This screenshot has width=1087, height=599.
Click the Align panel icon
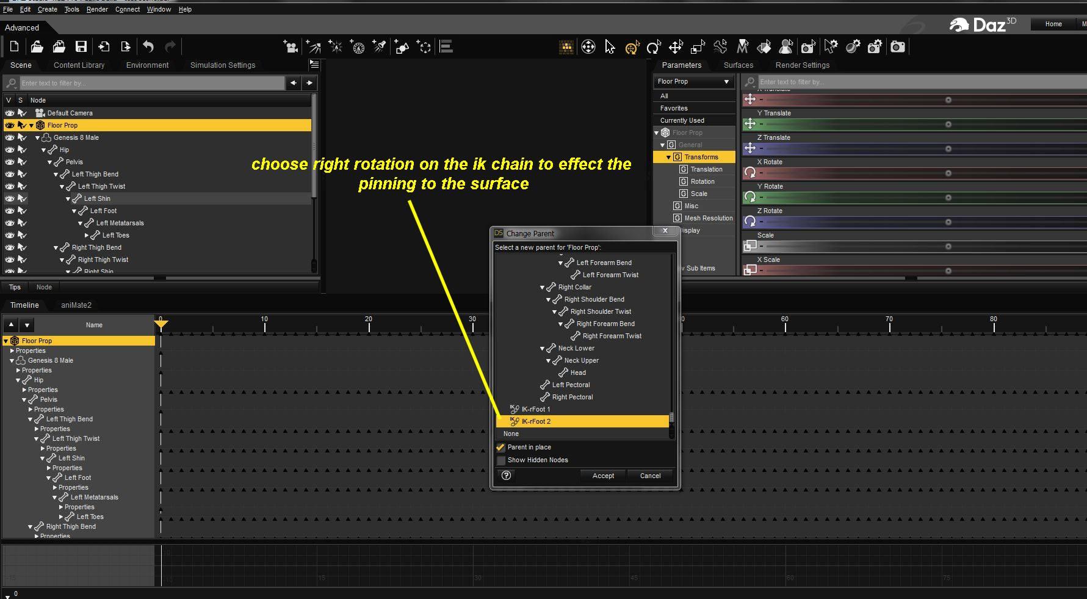coord(446,46)
